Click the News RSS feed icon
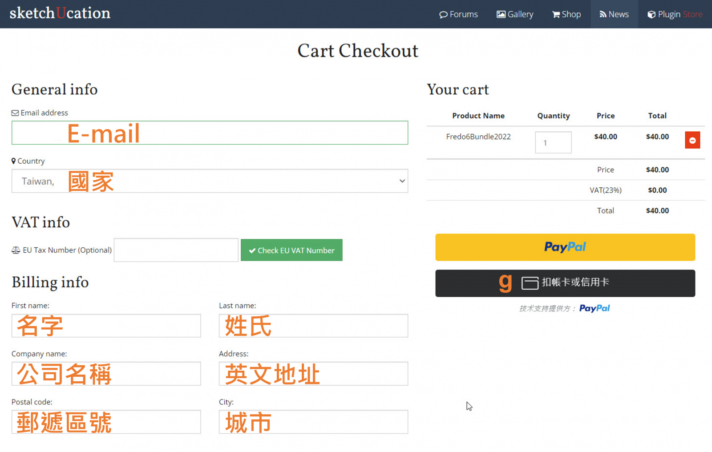This screenshot has width=712, height=452. pyautogui.click(x=603, y=15)
